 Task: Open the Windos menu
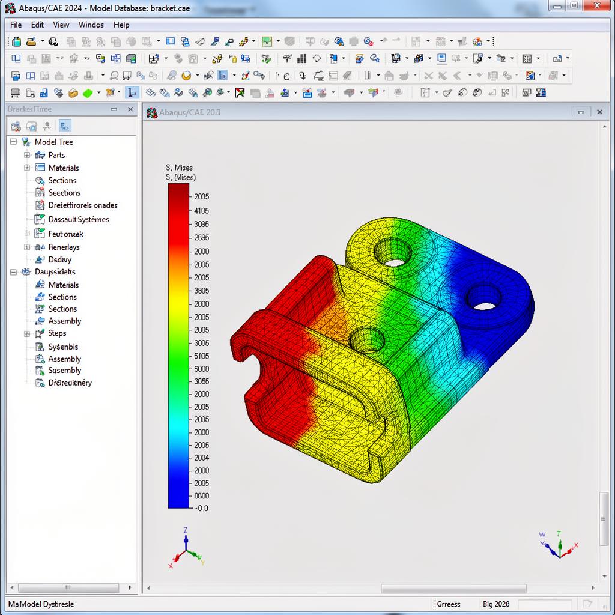pos(91,25)
